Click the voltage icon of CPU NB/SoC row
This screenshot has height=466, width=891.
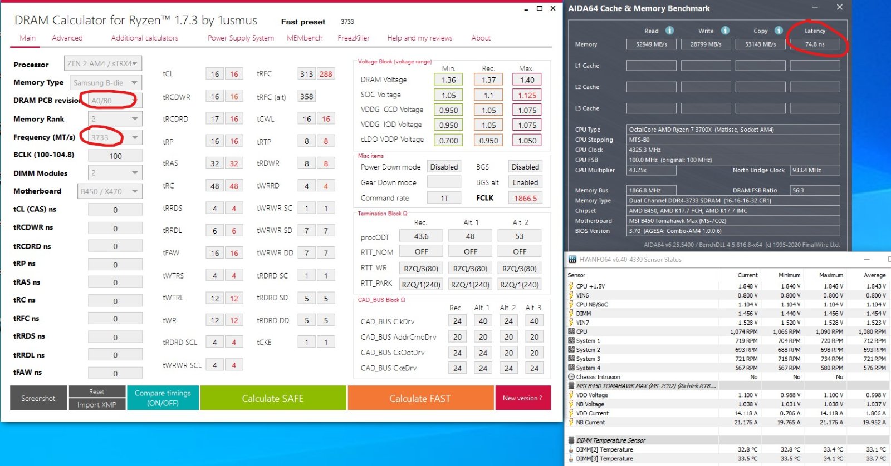point(571,304)
